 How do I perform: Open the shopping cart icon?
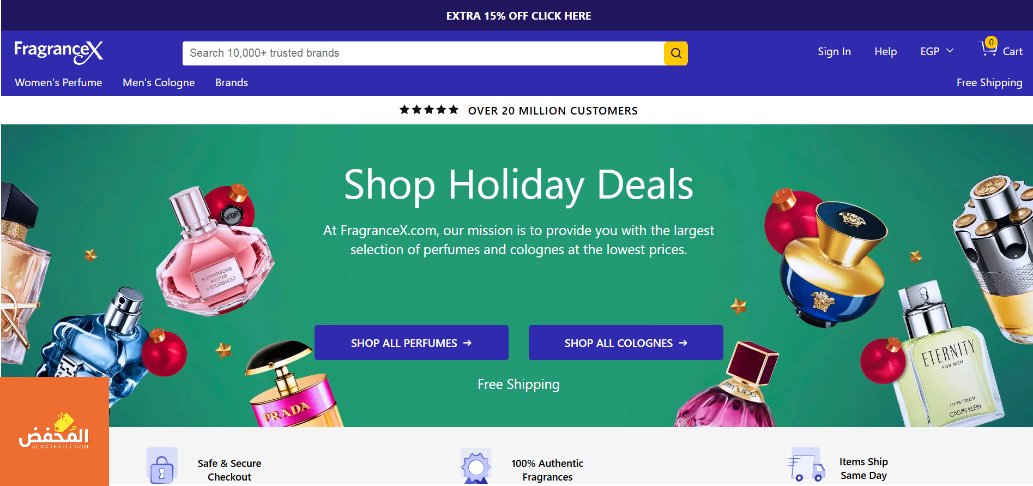pos(989,49)
